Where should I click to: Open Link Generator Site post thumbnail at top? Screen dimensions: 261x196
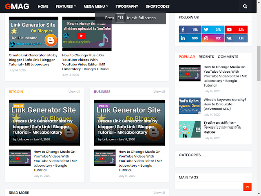(x=33, y=34)
